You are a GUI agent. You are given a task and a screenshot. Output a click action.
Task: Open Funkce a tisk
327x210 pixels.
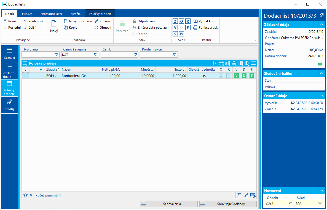pyautogui.click(x=206, y=27)
